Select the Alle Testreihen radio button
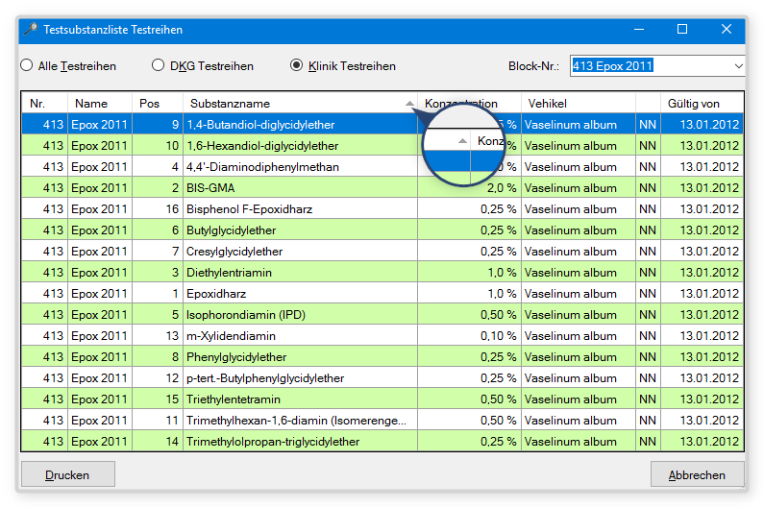The image size is (764, 508). click(26, 66)
